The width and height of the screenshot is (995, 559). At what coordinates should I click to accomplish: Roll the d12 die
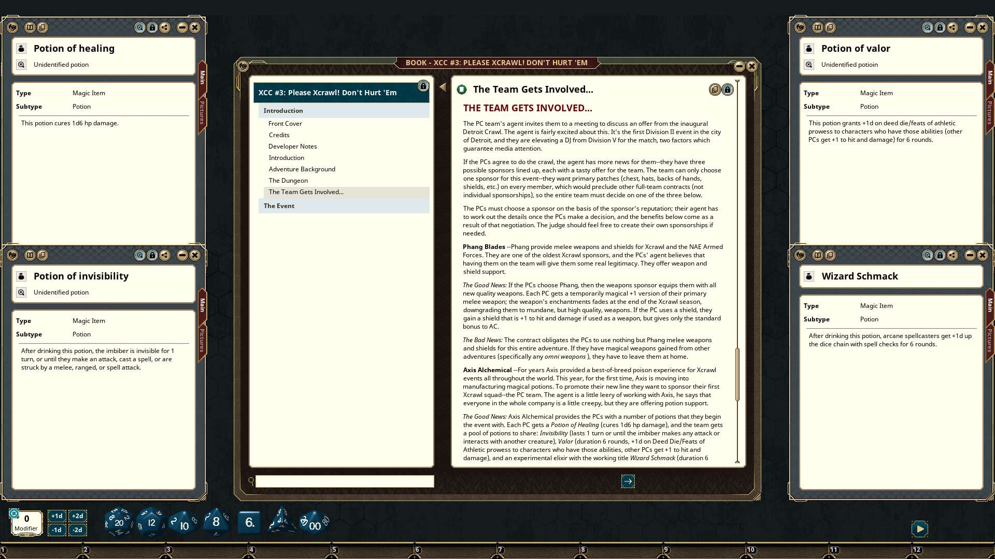(x=151, y=522)
